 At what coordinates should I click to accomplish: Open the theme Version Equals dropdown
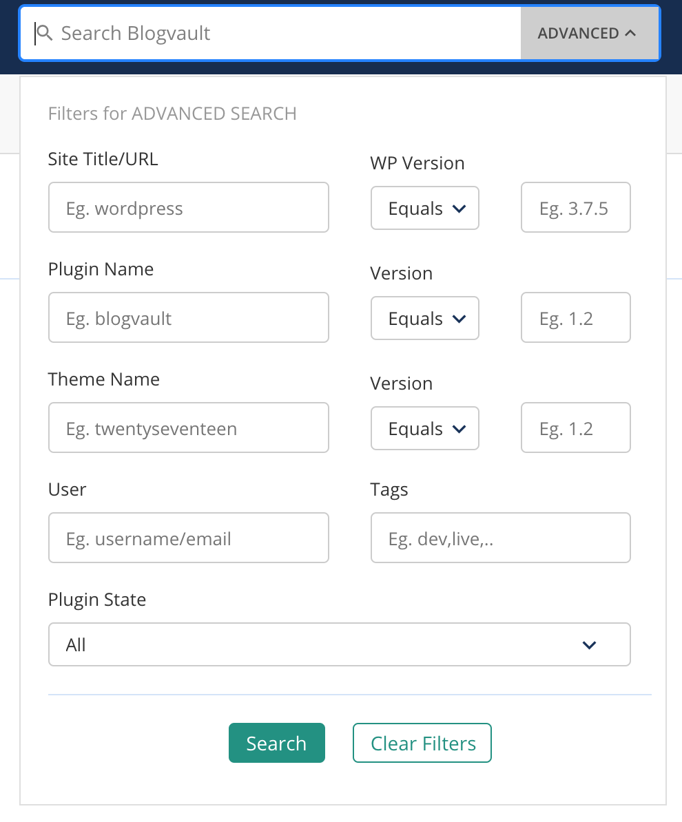pos(425,428)
